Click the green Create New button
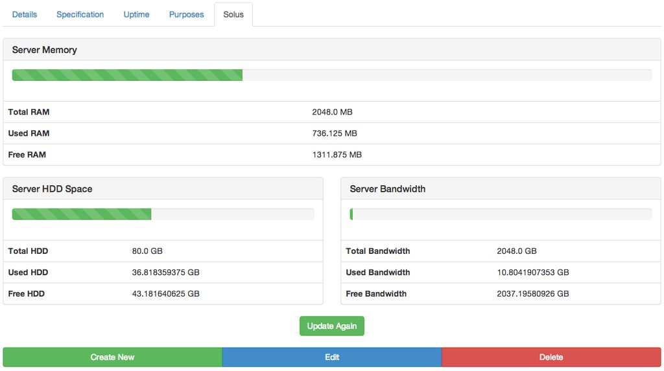664x371 pixels. tap(112, 357)
